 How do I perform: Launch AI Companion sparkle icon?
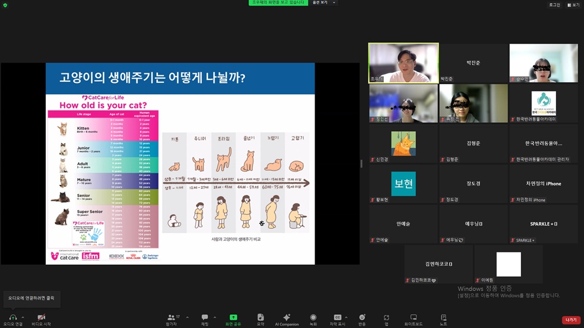coord(287,317)
